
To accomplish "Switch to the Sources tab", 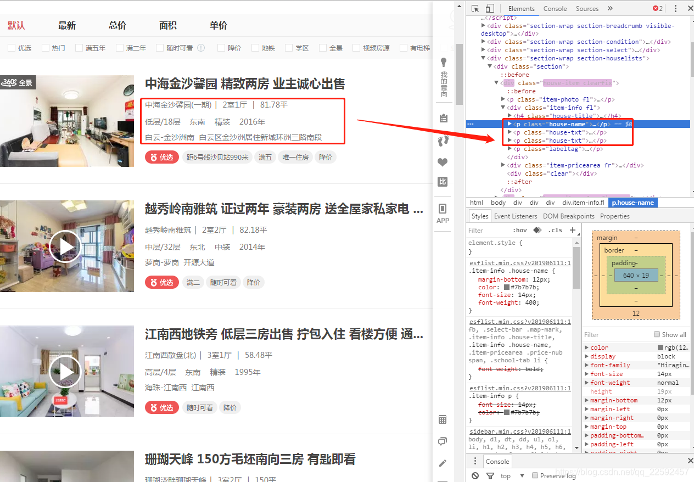I will (587, 8).
